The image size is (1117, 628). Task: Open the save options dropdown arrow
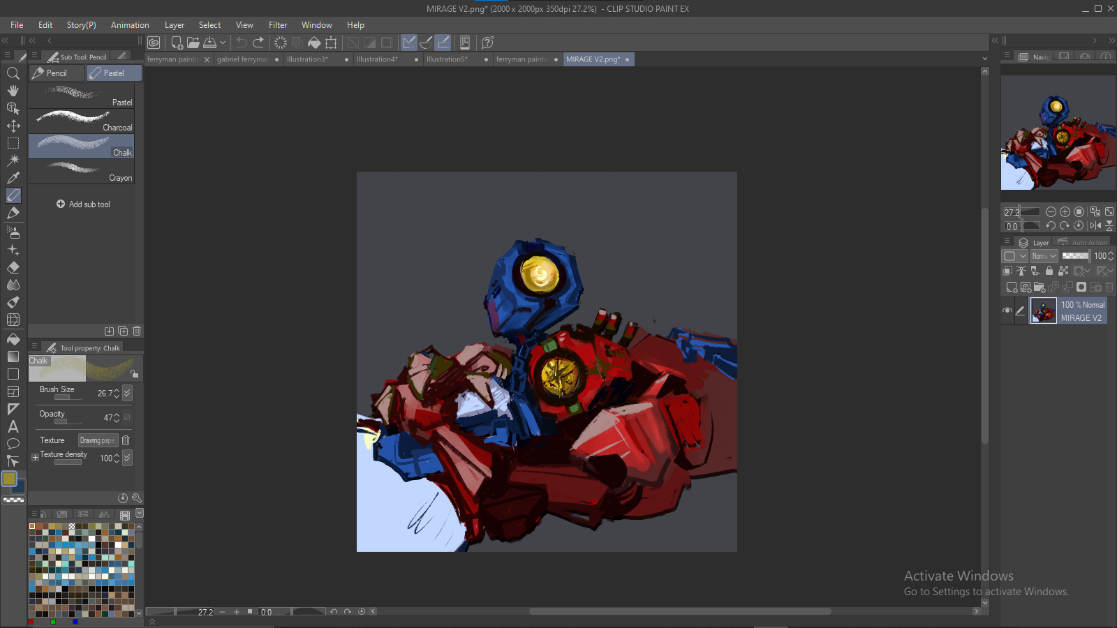click(223, 43)
